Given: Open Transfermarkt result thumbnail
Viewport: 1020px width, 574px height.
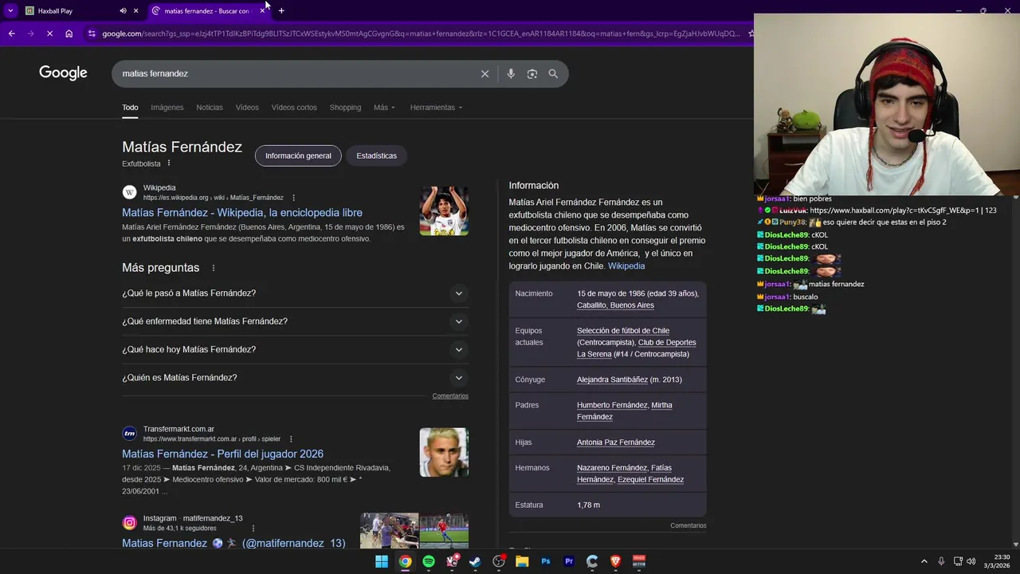Looking at the screenshot, I should pos(444,453).
